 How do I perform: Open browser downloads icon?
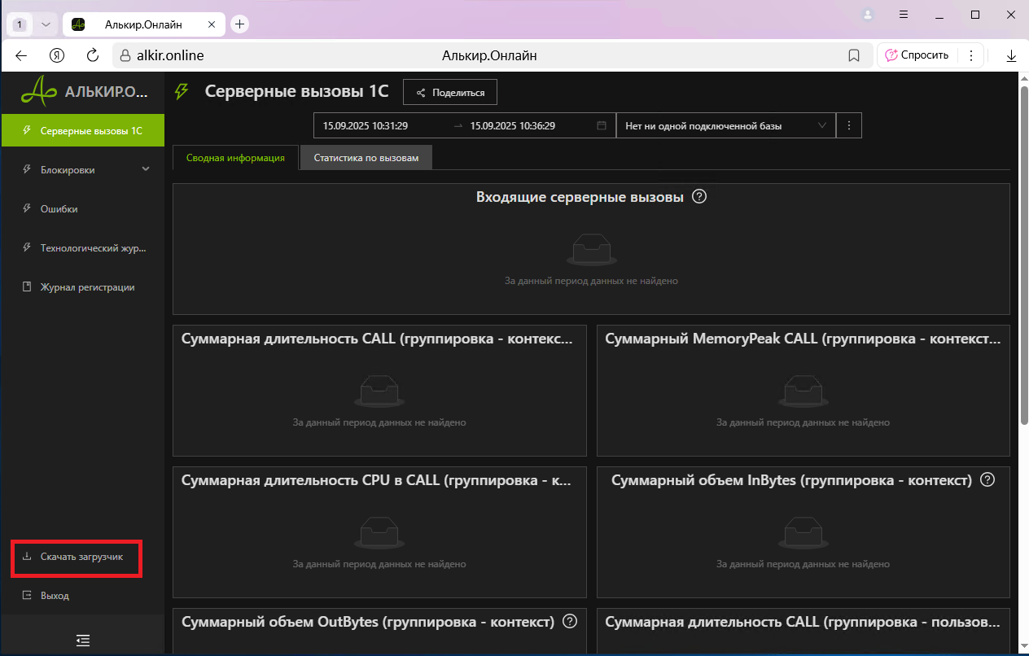pos(1011,55)
